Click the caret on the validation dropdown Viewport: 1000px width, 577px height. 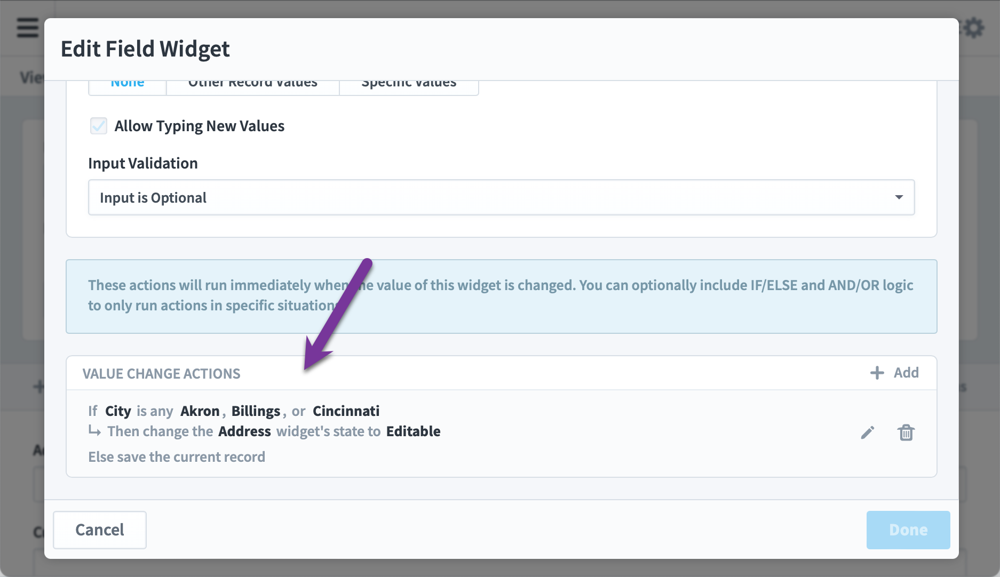coord(900,197)
